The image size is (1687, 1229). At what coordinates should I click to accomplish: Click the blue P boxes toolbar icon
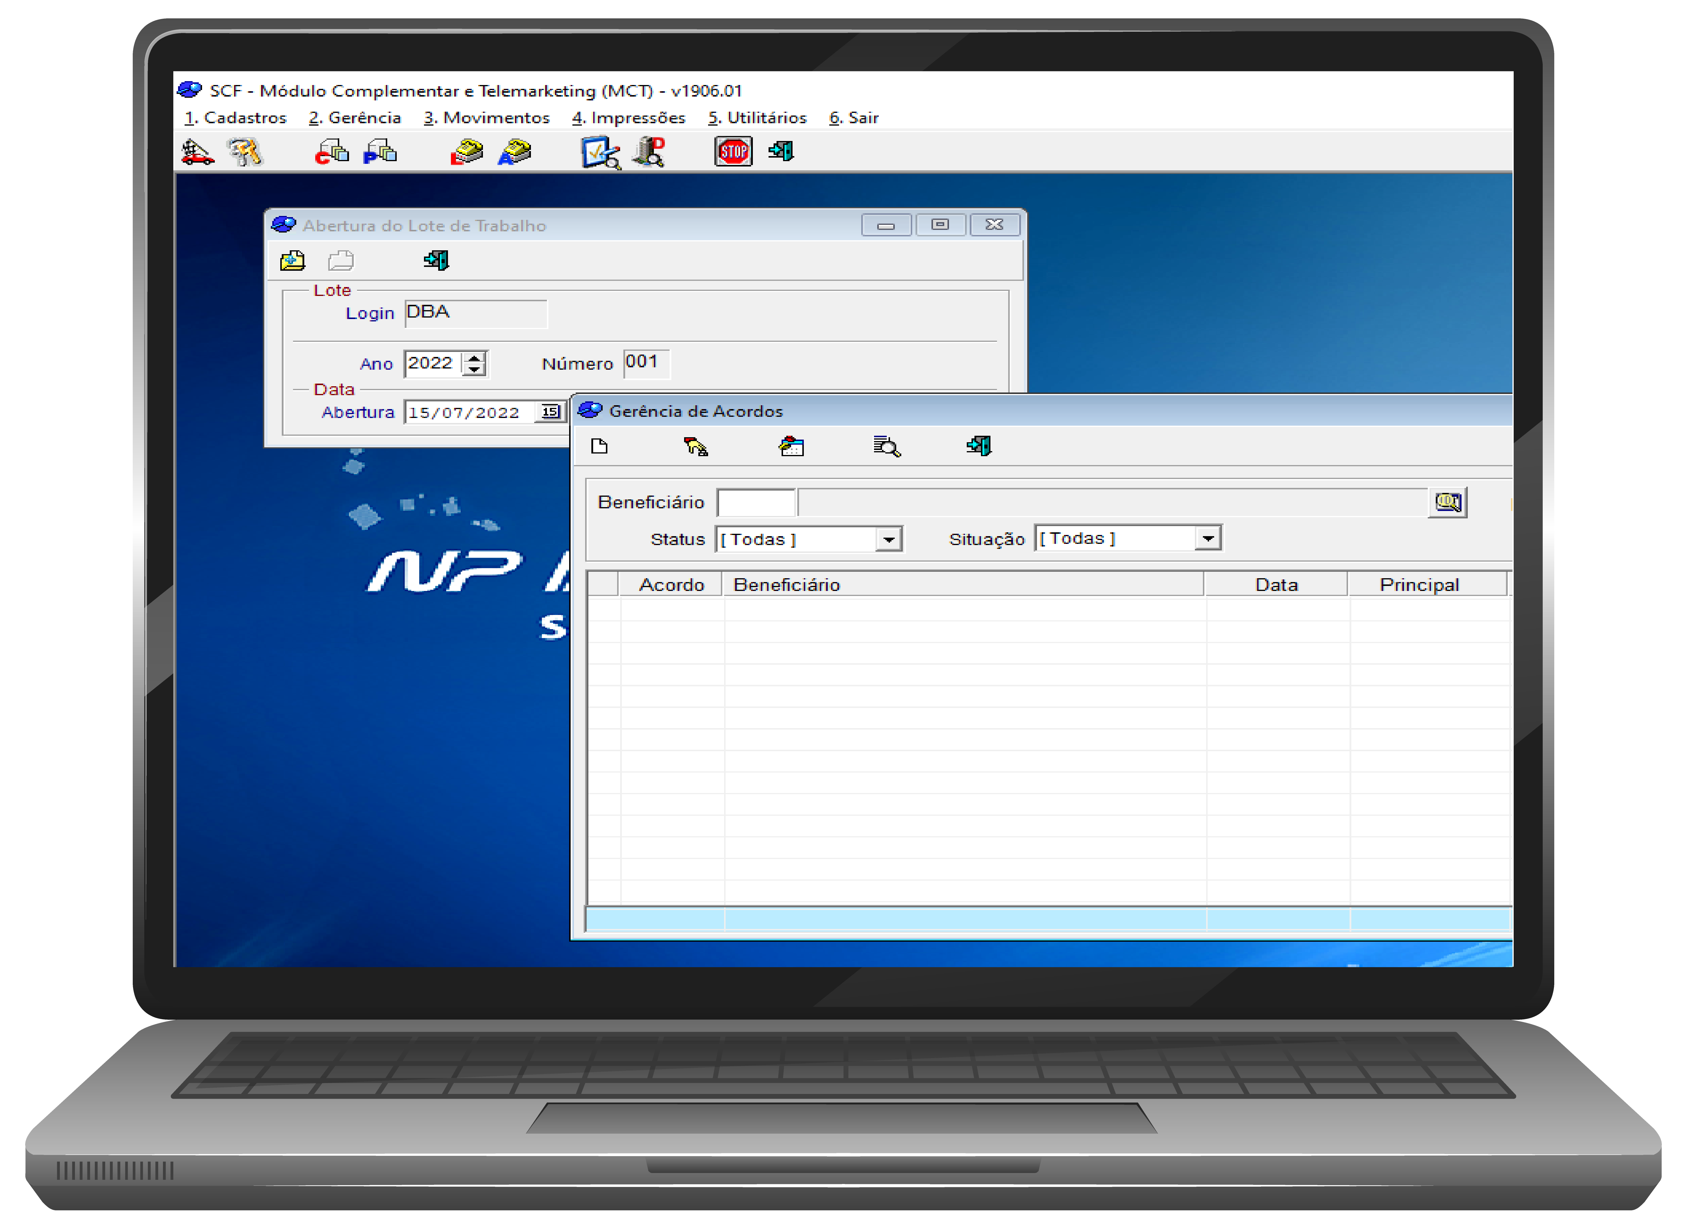coord(380,152)
